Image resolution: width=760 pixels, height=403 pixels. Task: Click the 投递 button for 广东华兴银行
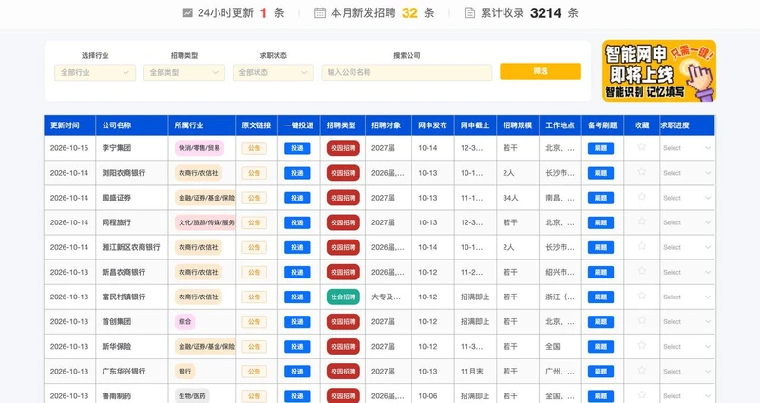pos(297,372)
